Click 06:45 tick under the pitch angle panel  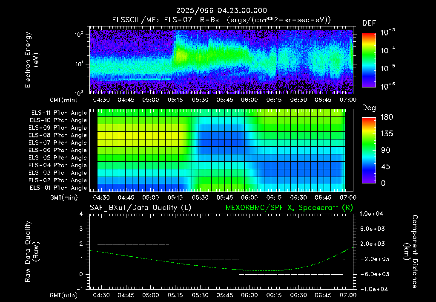(323, 197)
